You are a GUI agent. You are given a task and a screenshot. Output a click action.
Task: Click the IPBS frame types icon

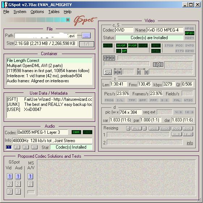(x=109, y=58)
